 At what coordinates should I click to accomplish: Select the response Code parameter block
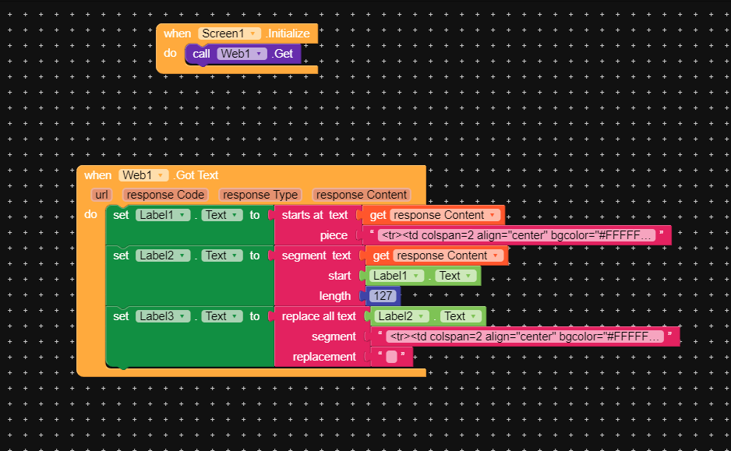tap(164, 195)
